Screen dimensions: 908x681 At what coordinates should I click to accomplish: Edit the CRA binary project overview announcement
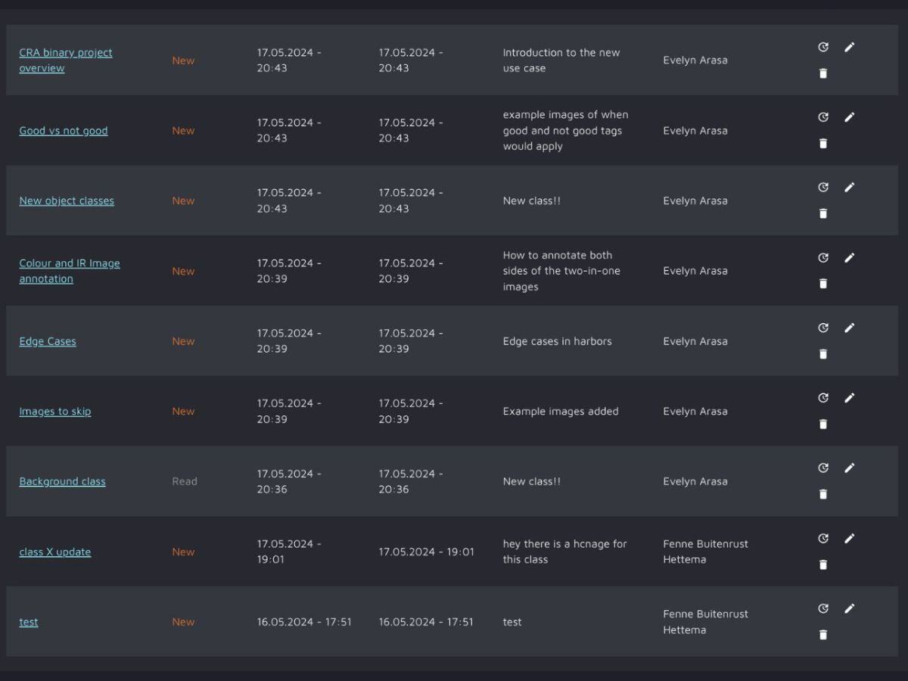[850, 47]
